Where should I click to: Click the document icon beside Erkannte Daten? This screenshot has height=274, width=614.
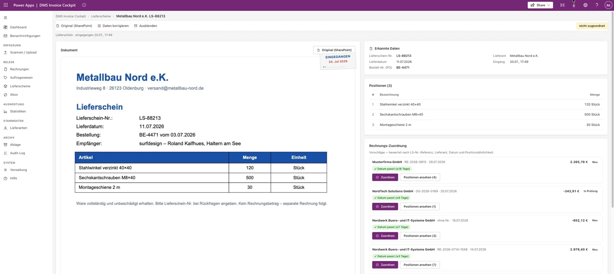click(371, 49)
